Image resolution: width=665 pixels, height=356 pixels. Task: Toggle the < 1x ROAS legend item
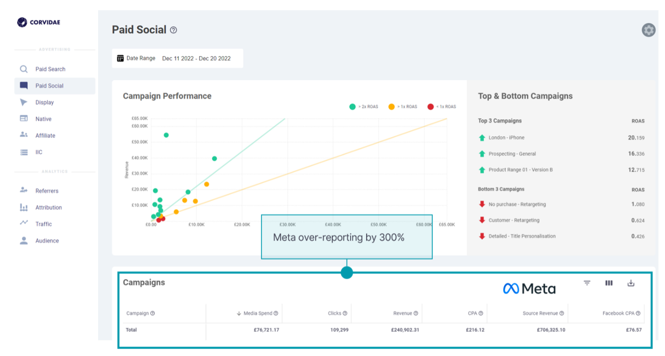pyautogui.click(x=442, y=107)
